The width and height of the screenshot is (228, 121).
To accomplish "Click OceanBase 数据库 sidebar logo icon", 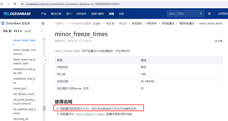I will [3, 23].
